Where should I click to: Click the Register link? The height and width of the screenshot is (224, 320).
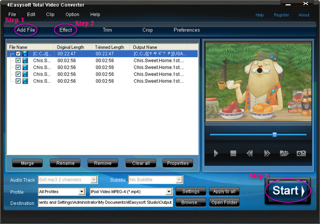click(282, 15)
